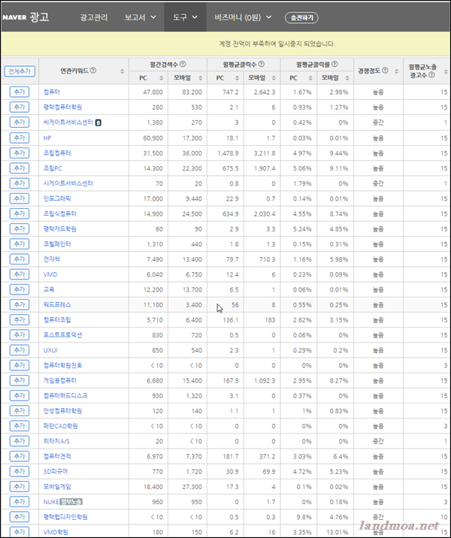The height and width of the screenshot is (538, 451).
Task: Open the 컴퓨터 keyword link
Action: pyautogui.click(x=51, y=92)
